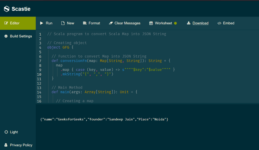This screenshot has width=259, height=150.
Task: Click the "// Creating object" comment
Action: click(67, 43)
